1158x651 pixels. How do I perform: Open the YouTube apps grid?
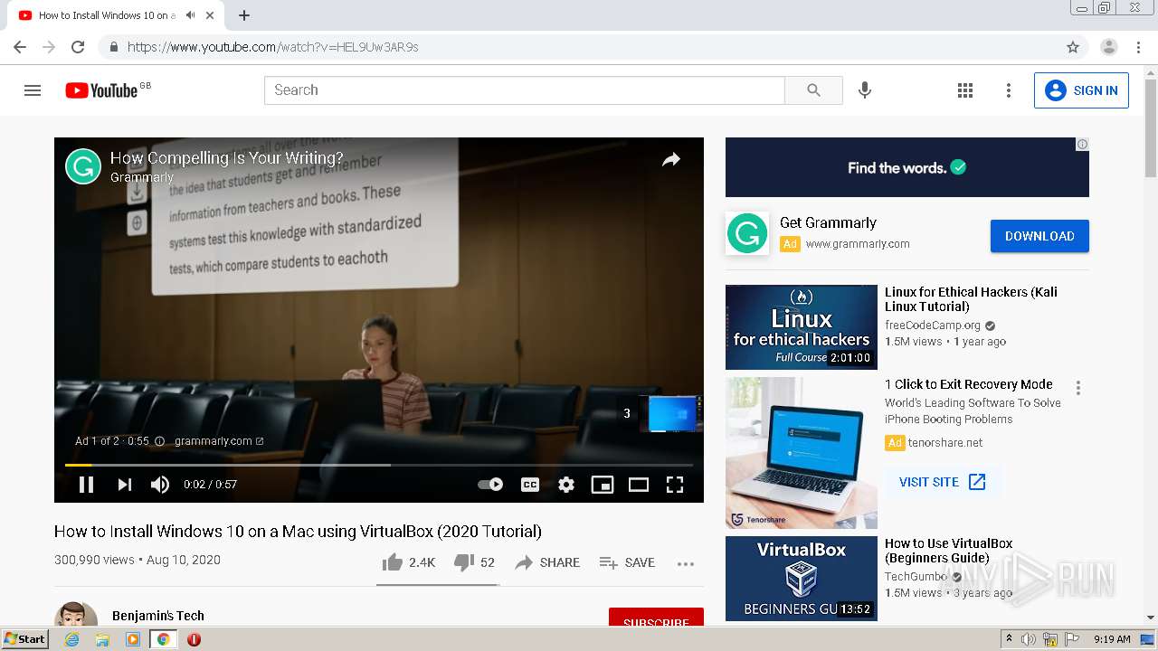[x=965, y=90]
